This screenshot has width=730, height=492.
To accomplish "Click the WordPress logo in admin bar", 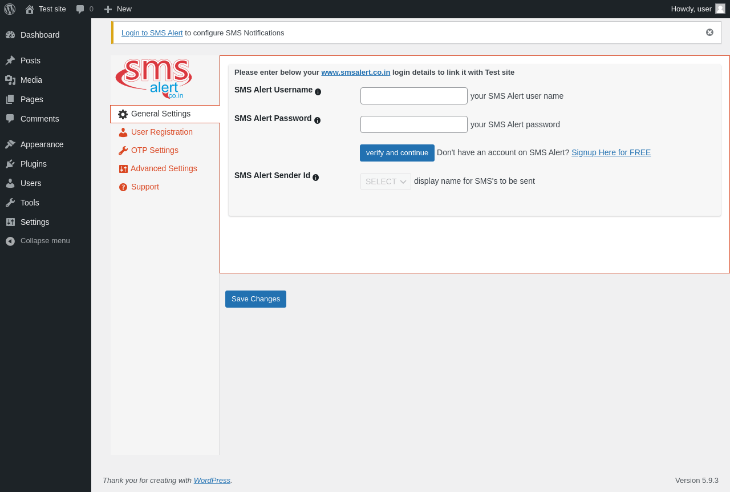I will tap(10, 9).
